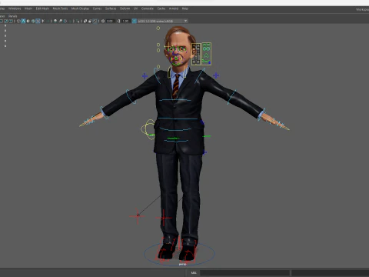Image resolution: width=369 pixels, height=277 pixels.
Task: Open the Surfaces menu
Action: 111,8
